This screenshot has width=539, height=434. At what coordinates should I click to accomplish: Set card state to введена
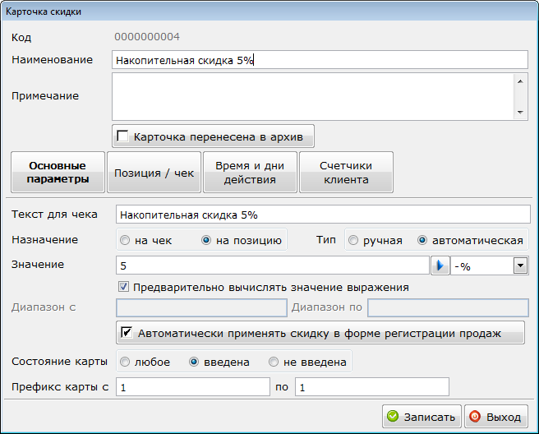pos(194,362)
